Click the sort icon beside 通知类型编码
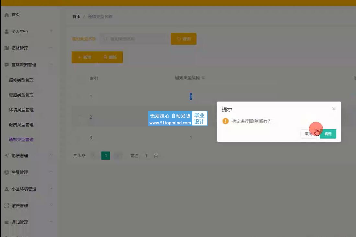356x237 pixels. pyautogui.click(x=203, y=78)
